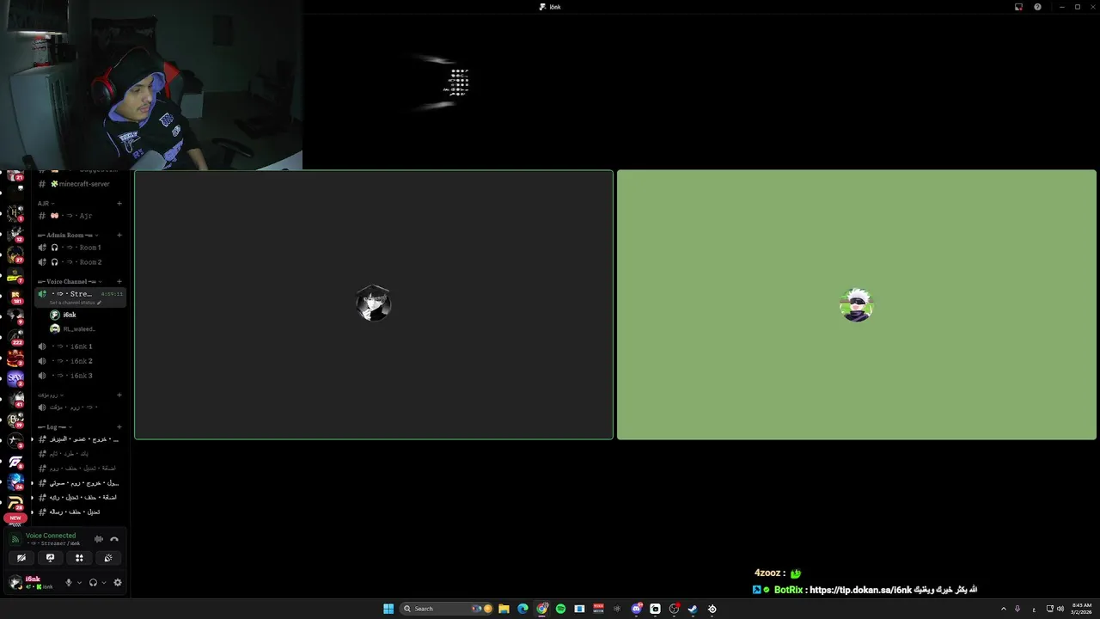Viewport: 1100px width, 619px height.
Task: Open the inbox icon in title bar
Action: point(1018,7)
